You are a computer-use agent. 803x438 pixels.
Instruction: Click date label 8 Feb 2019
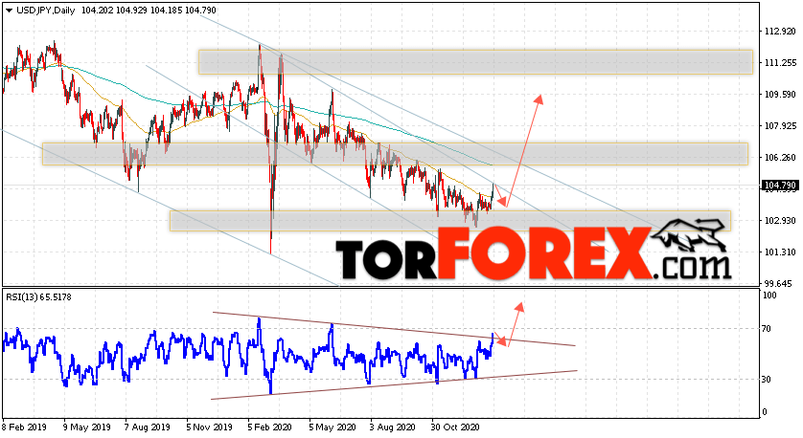pyautogui.click(x=25, y=427)
